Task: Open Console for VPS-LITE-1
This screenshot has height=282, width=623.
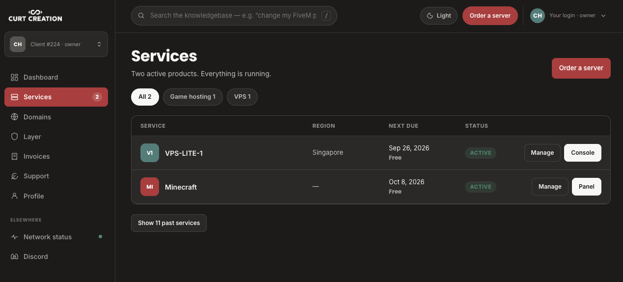Action: [x=583, y=153]
